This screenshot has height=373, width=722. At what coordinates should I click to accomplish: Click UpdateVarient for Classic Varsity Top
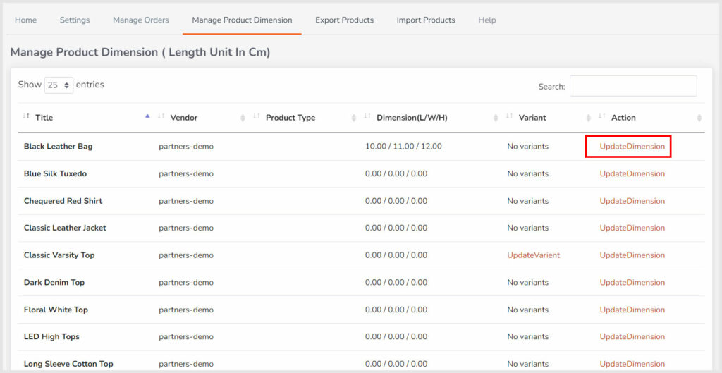pyautogui.click(x=533, y=255)
